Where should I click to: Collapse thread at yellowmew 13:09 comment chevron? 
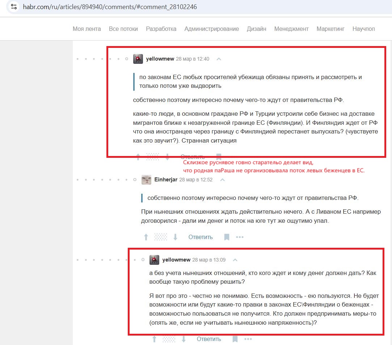pyautogui.click(x=235, y=260)
